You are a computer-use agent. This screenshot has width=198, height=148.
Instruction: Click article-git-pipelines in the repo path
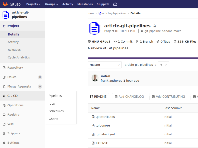point(139,65)
